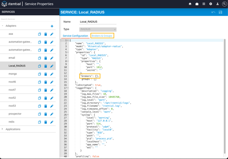Image resolution: width=228 pixels, height=159 pixels.
Task: Click the undo icon in service header
Action: (x=213, y=12)
